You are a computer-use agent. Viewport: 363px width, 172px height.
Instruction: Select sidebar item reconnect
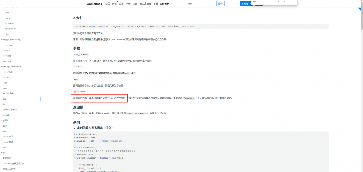(7, 56)
